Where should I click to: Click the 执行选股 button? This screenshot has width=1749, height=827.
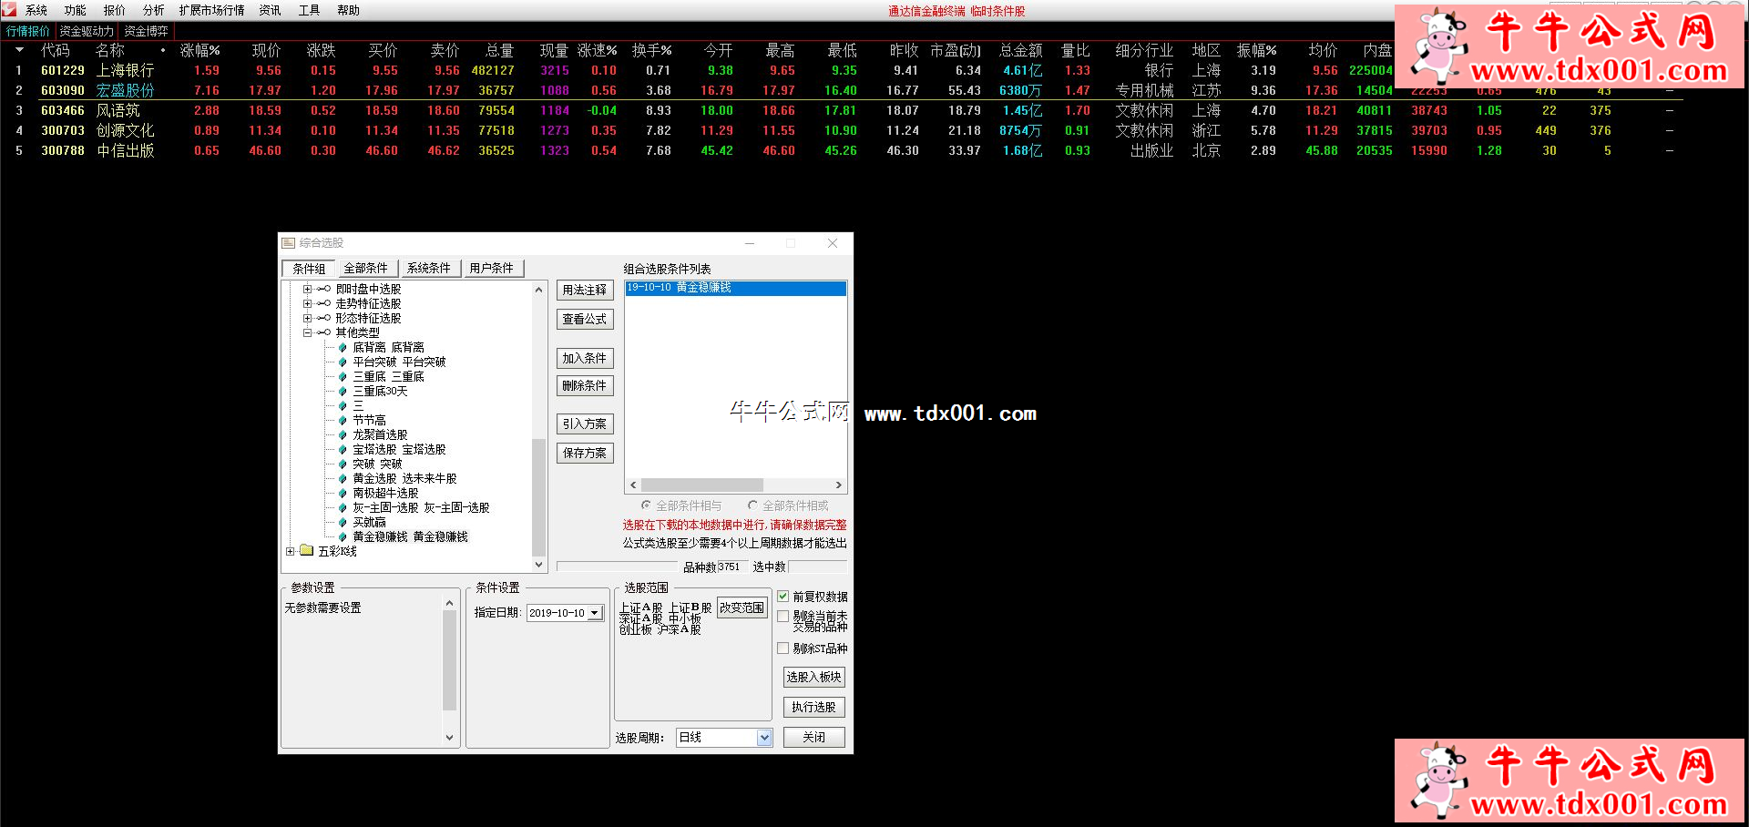click(x=814, y=708)
